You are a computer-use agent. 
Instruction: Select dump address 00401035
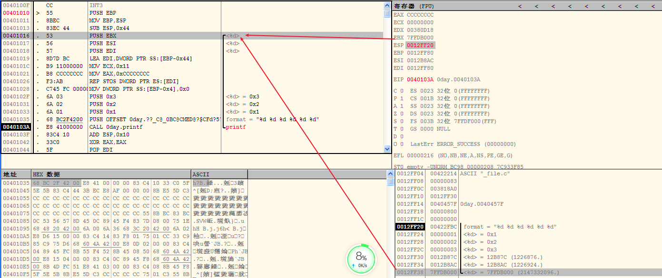pos(17,183)
